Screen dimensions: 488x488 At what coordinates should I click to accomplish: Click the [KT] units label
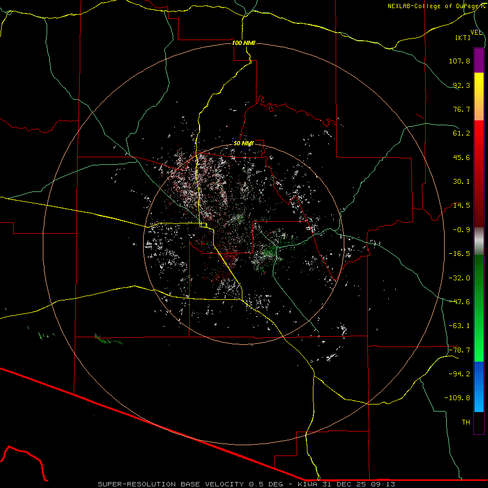coord(463,37)
